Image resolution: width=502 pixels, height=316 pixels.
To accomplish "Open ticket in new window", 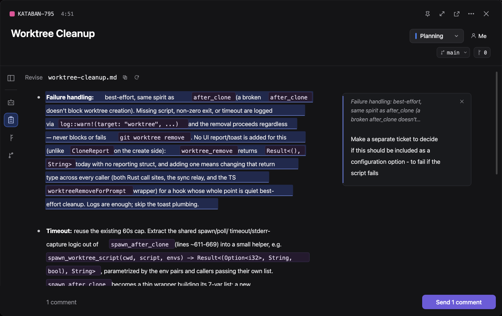I will (x=457, y=14).
